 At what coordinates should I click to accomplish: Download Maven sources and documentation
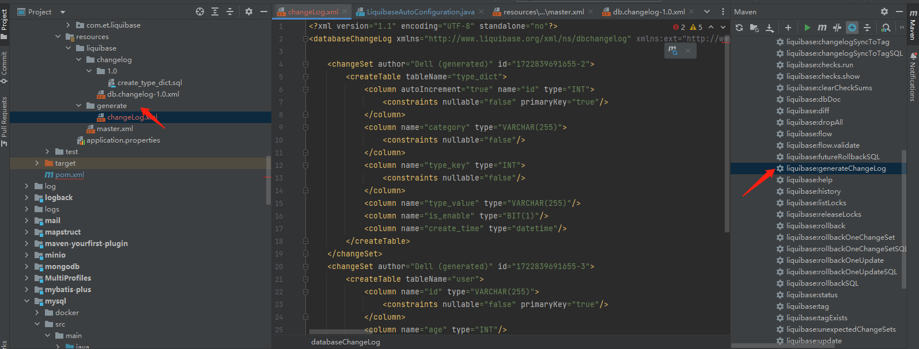point(769,28)
